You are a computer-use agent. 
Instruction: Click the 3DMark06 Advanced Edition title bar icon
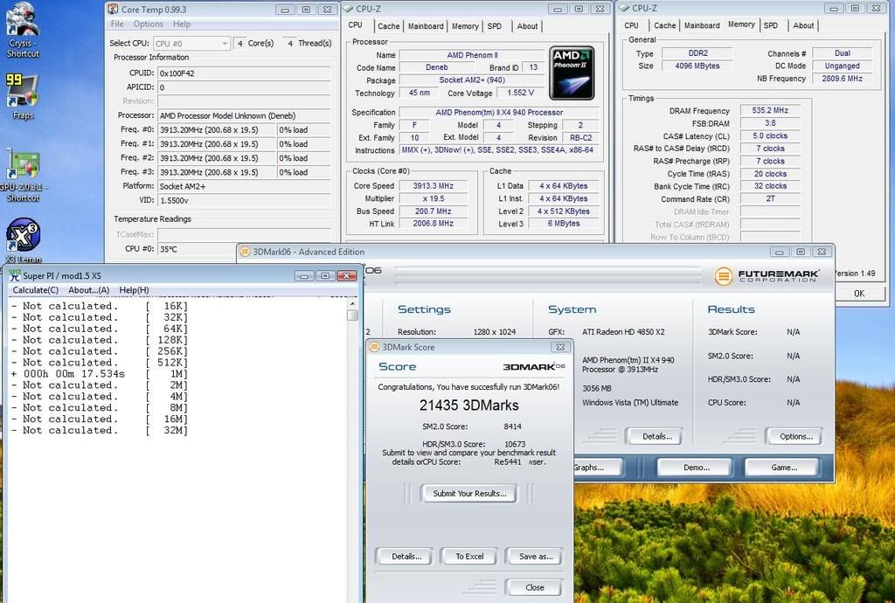click(x=245, y=252)
